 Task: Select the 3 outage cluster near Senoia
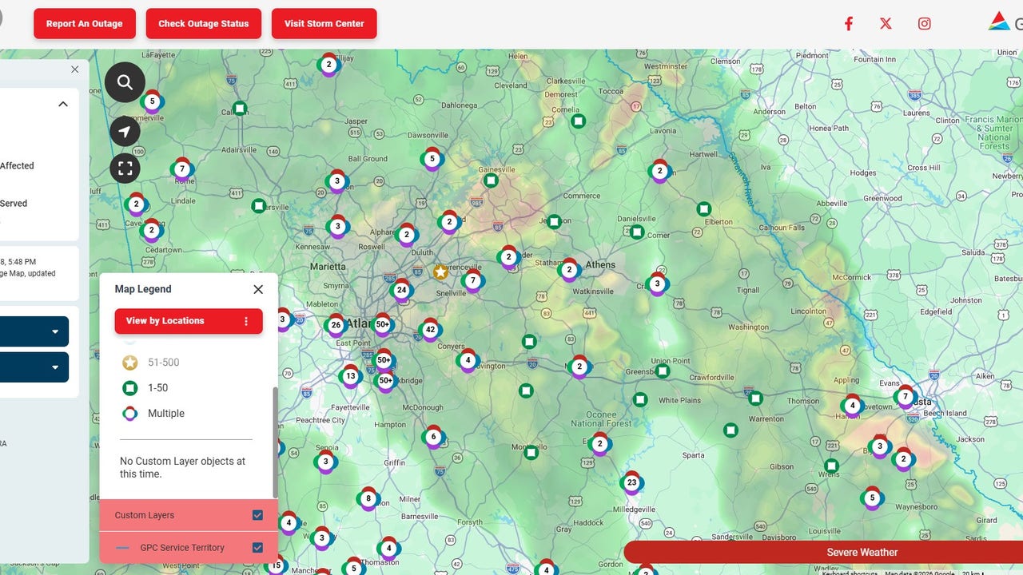tap(325, 462)
